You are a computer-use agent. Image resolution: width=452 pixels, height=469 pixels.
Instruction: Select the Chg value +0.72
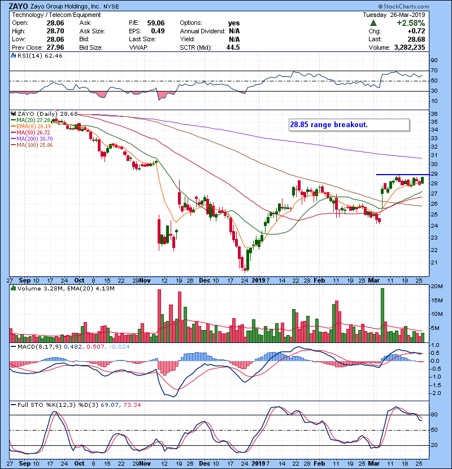416,31
